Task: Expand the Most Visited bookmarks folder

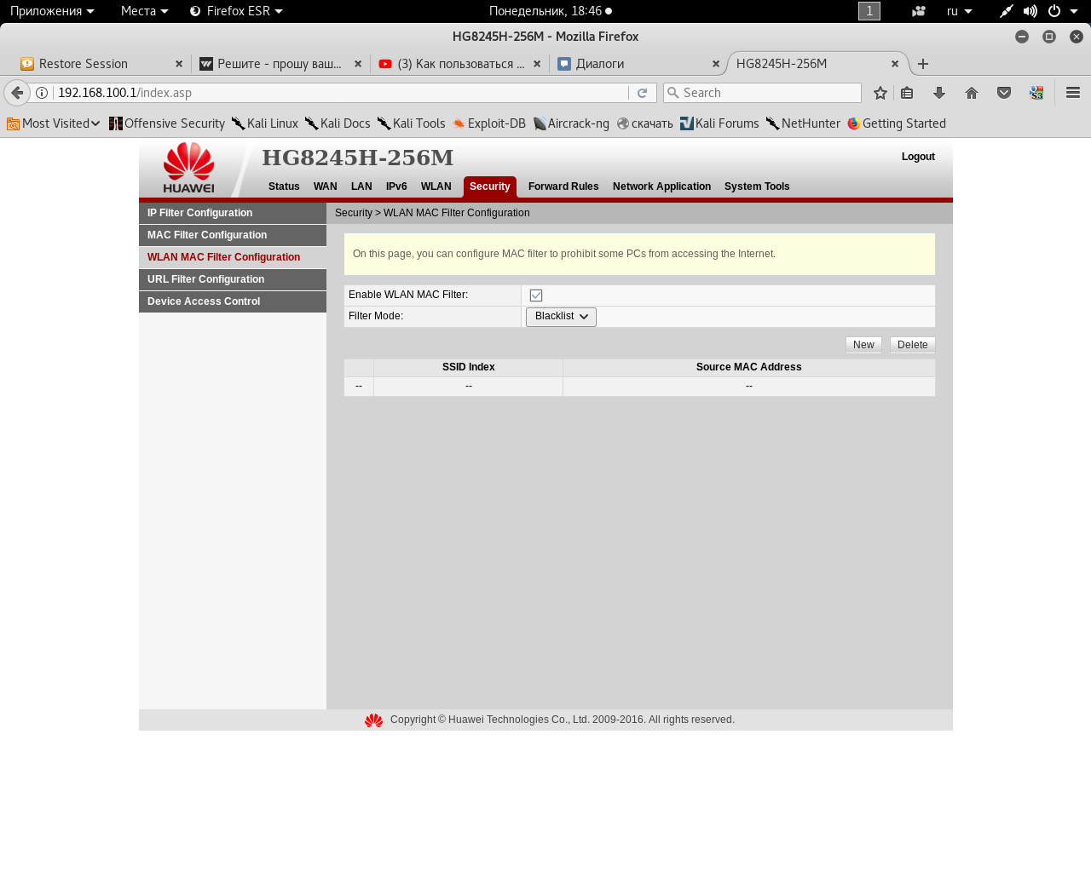Action: point(54,123)
